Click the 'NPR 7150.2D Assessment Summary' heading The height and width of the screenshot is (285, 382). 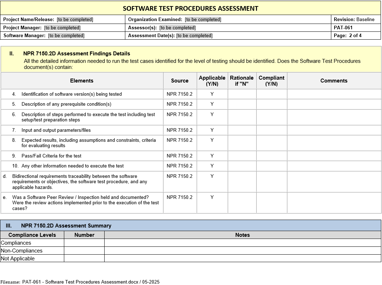tap(66, 226)
